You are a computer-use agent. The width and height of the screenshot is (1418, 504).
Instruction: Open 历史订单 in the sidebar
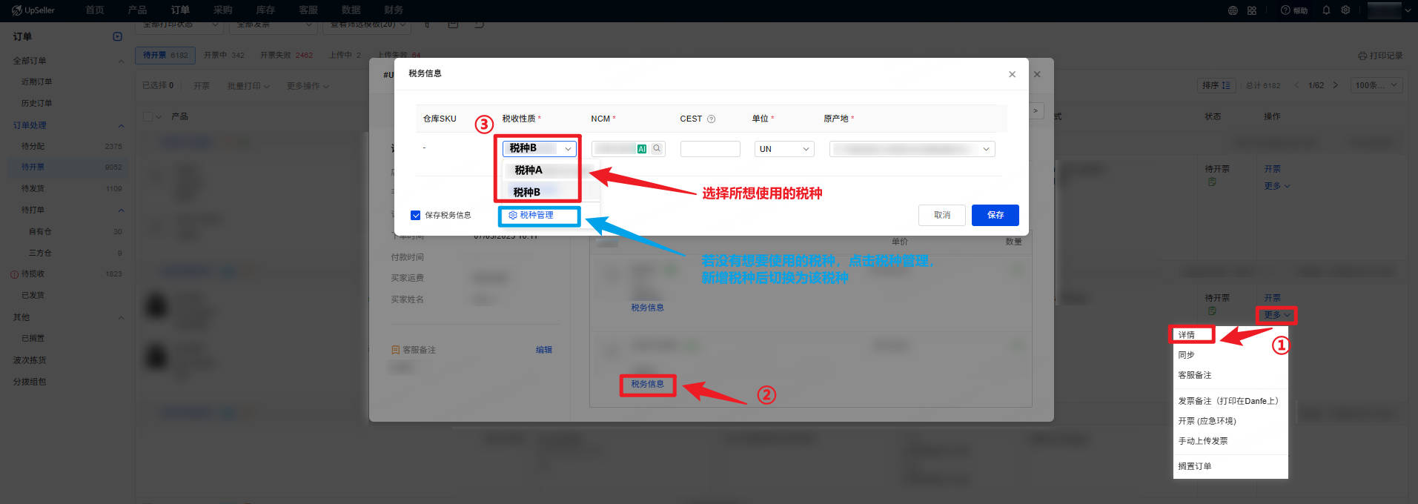tap(36, 103)
